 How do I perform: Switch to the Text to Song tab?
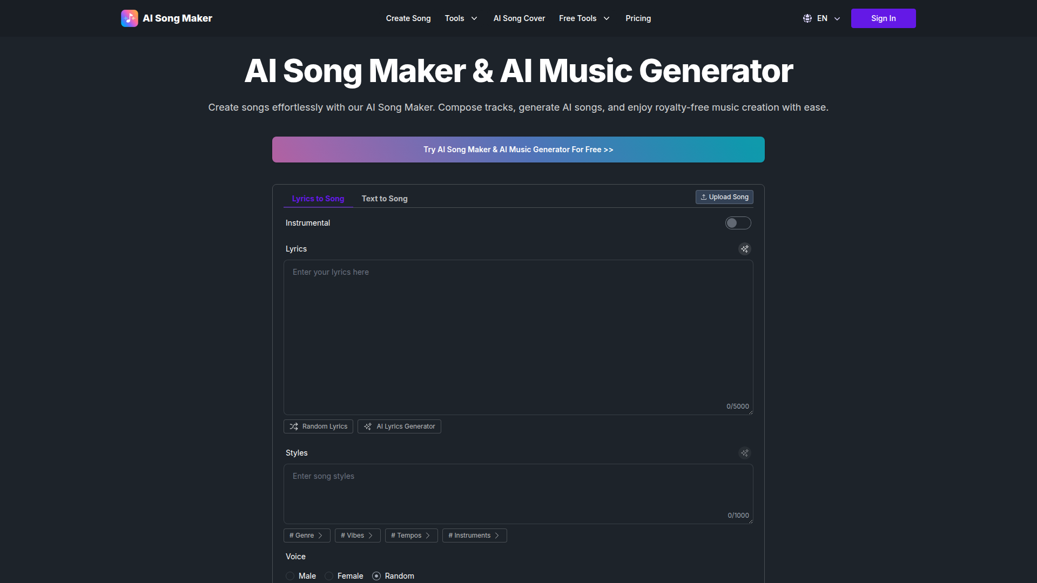pyautogui.click(x=385, y=199)
